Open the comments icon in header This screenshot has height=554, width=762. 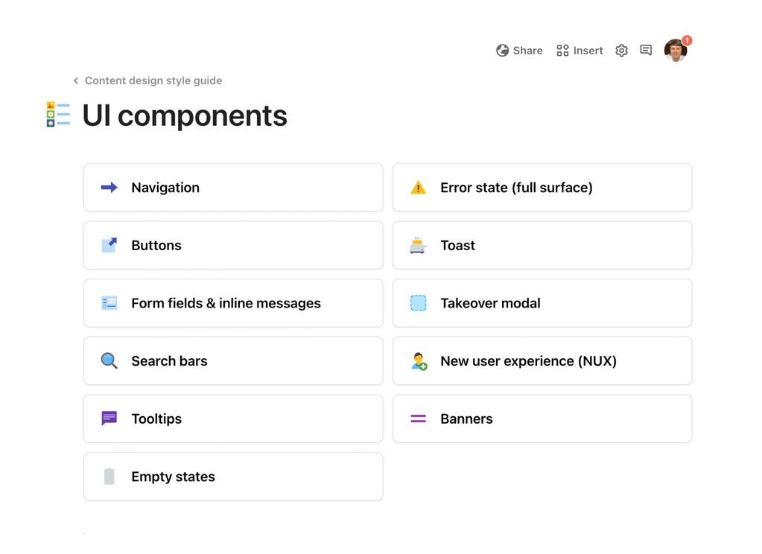646,51
